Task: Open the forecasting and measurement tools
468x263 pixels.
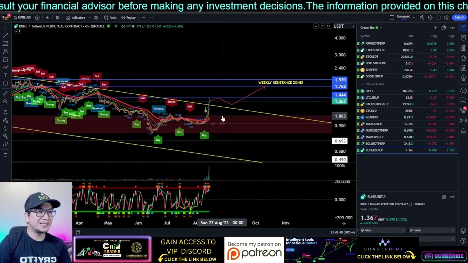Action: [x=5, y=60]
